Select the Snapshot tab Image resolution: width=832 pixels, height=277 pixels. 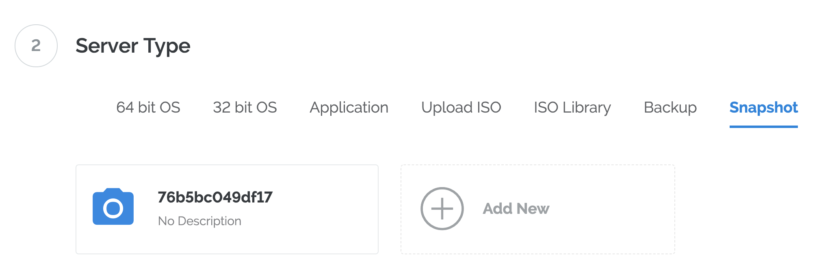click(763, 107)
